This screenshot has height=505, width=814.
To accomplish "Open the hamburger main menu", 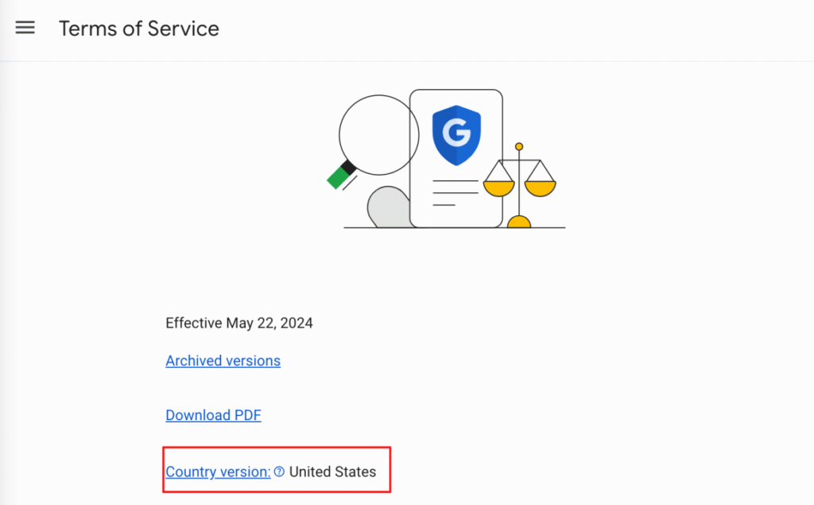I will (x=25, y=28).
